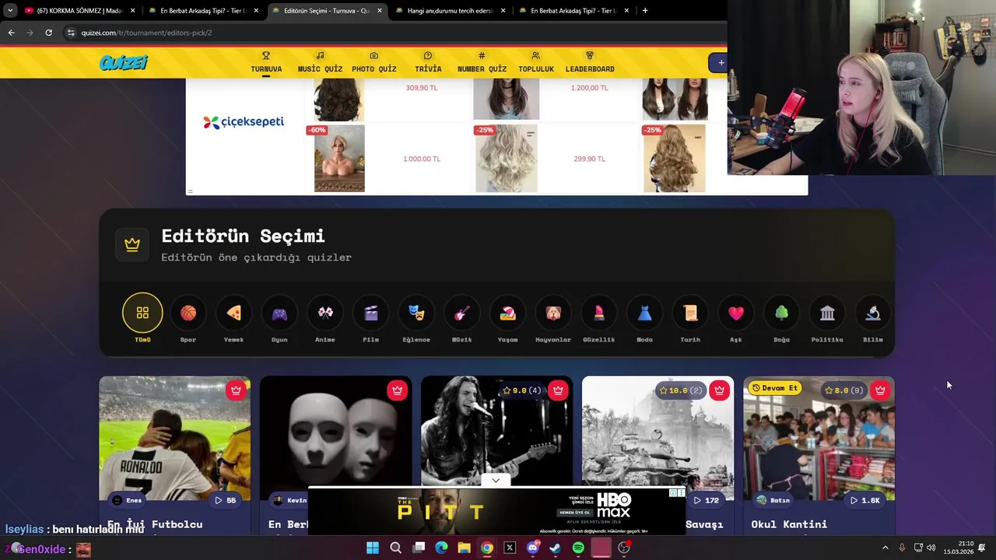Open the Music Quiz section
The image size is (996, 560).
(320, 62)
